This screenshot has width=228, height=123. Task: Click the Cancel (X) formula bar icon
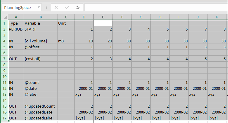click(56, 7)
